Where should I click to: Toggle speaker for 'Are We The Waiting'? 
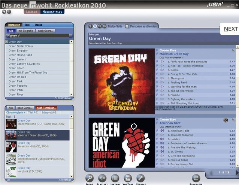(x=162, y=147)
